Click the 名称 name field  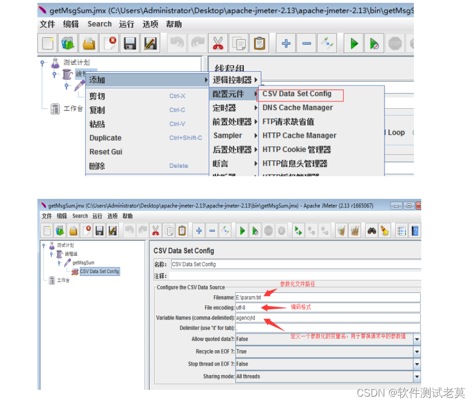pos(296,265)
